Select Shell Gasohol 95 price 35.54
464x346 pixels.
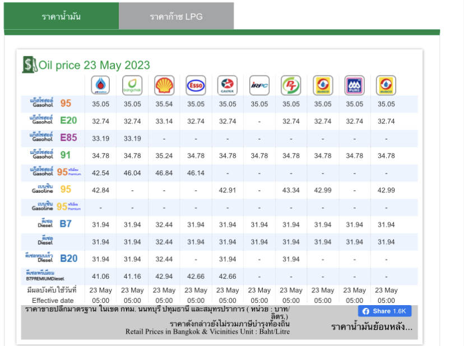tap(164, 104)
